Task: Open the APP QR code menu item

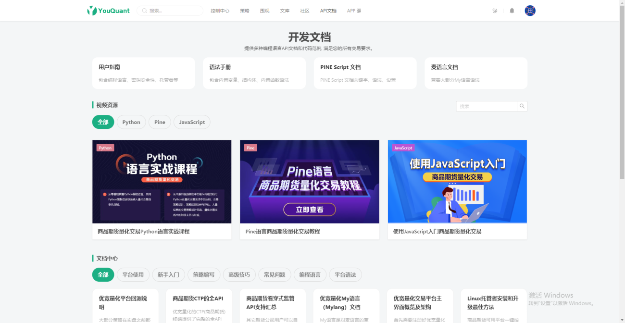Action: click(354, 11)
